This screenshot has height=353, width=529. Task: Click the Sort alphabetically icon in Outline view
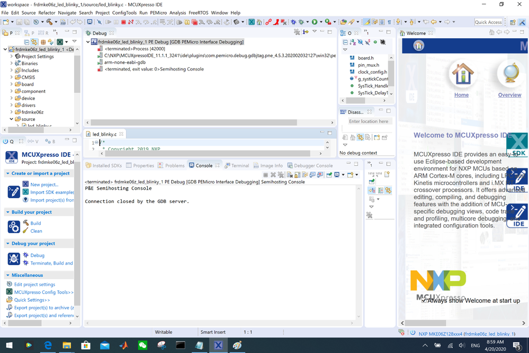coord(353,42)
